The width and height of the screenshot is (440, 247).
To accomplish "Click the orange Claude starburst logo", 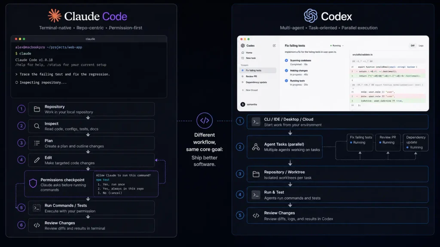I will 55,16.
